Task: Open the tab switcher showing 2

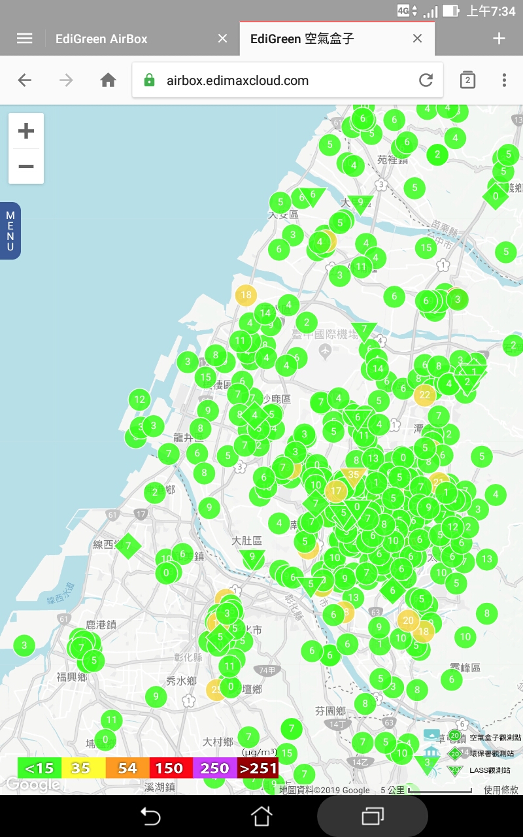Action: coord(467,80)
